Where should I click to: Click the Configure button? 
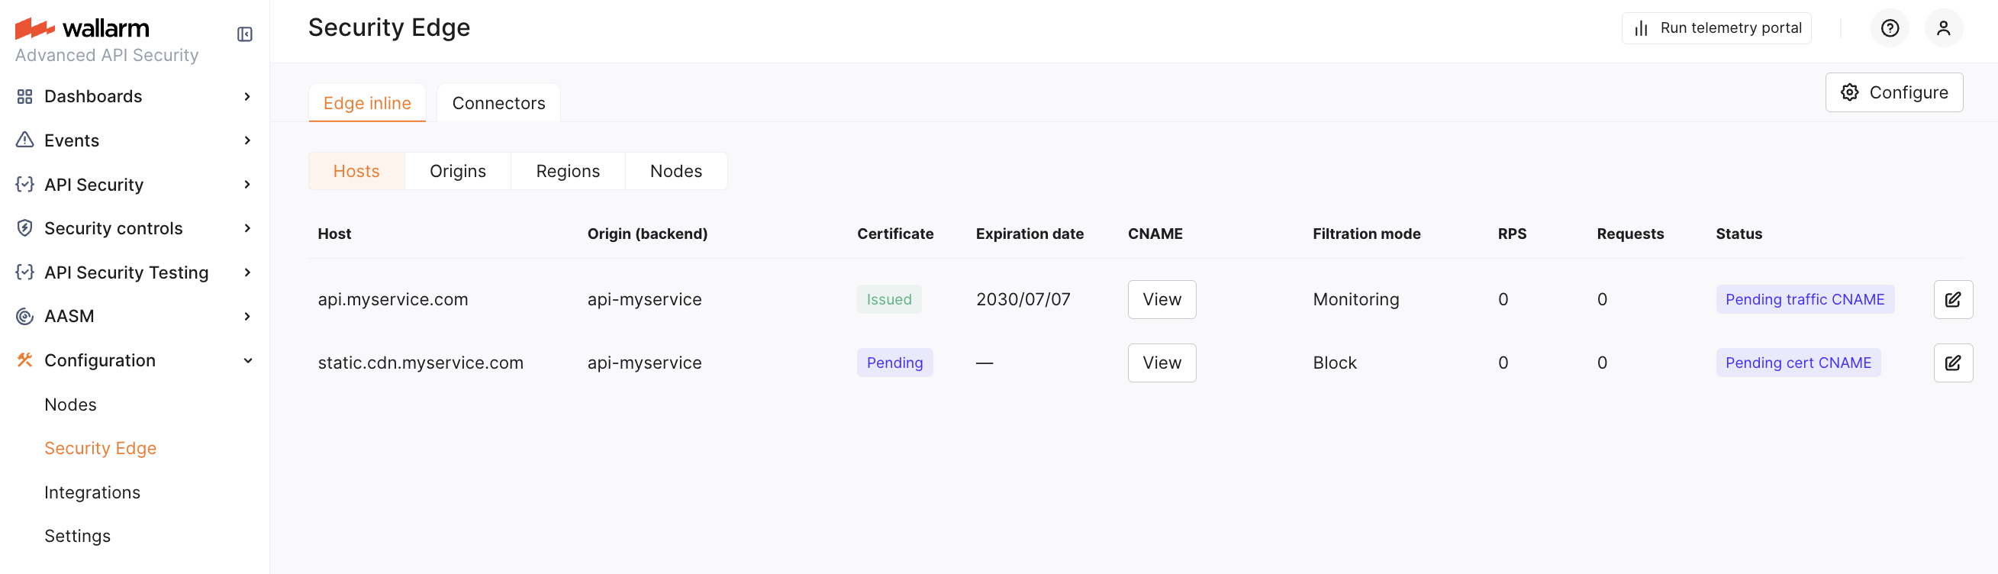[1893, 93]
